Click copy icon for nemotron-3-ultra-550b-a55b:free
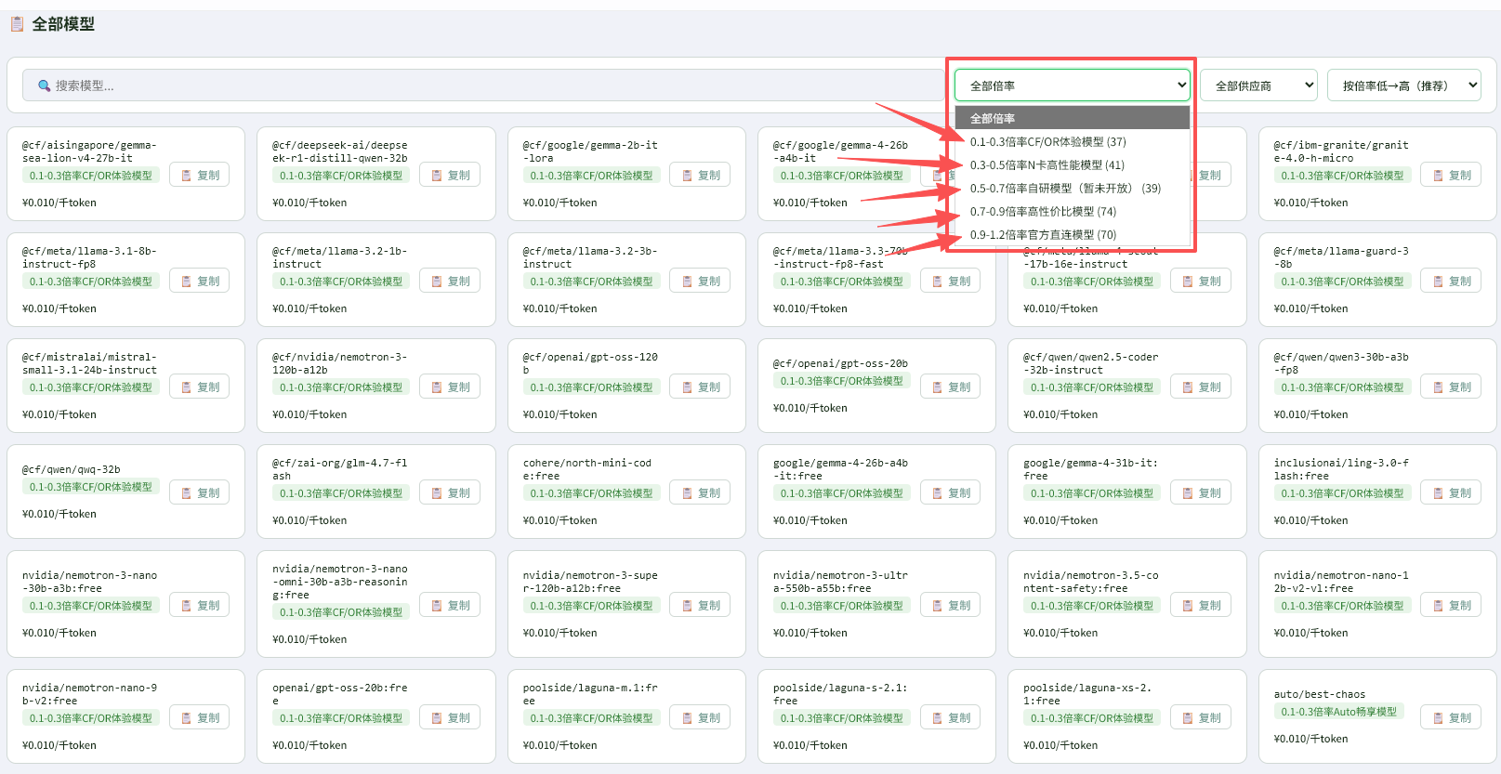 (938, 606)
